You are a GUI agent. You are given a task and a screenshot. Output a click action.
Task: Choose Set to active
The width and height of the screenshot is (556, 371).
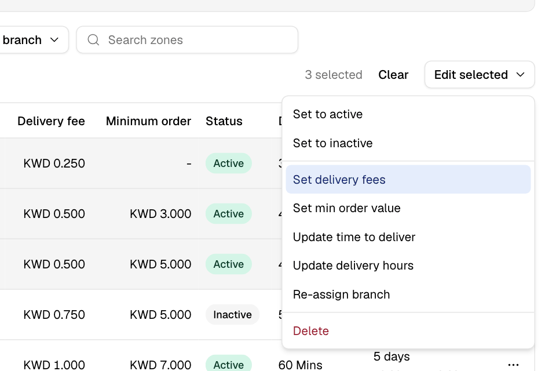(x=408, y=114)
